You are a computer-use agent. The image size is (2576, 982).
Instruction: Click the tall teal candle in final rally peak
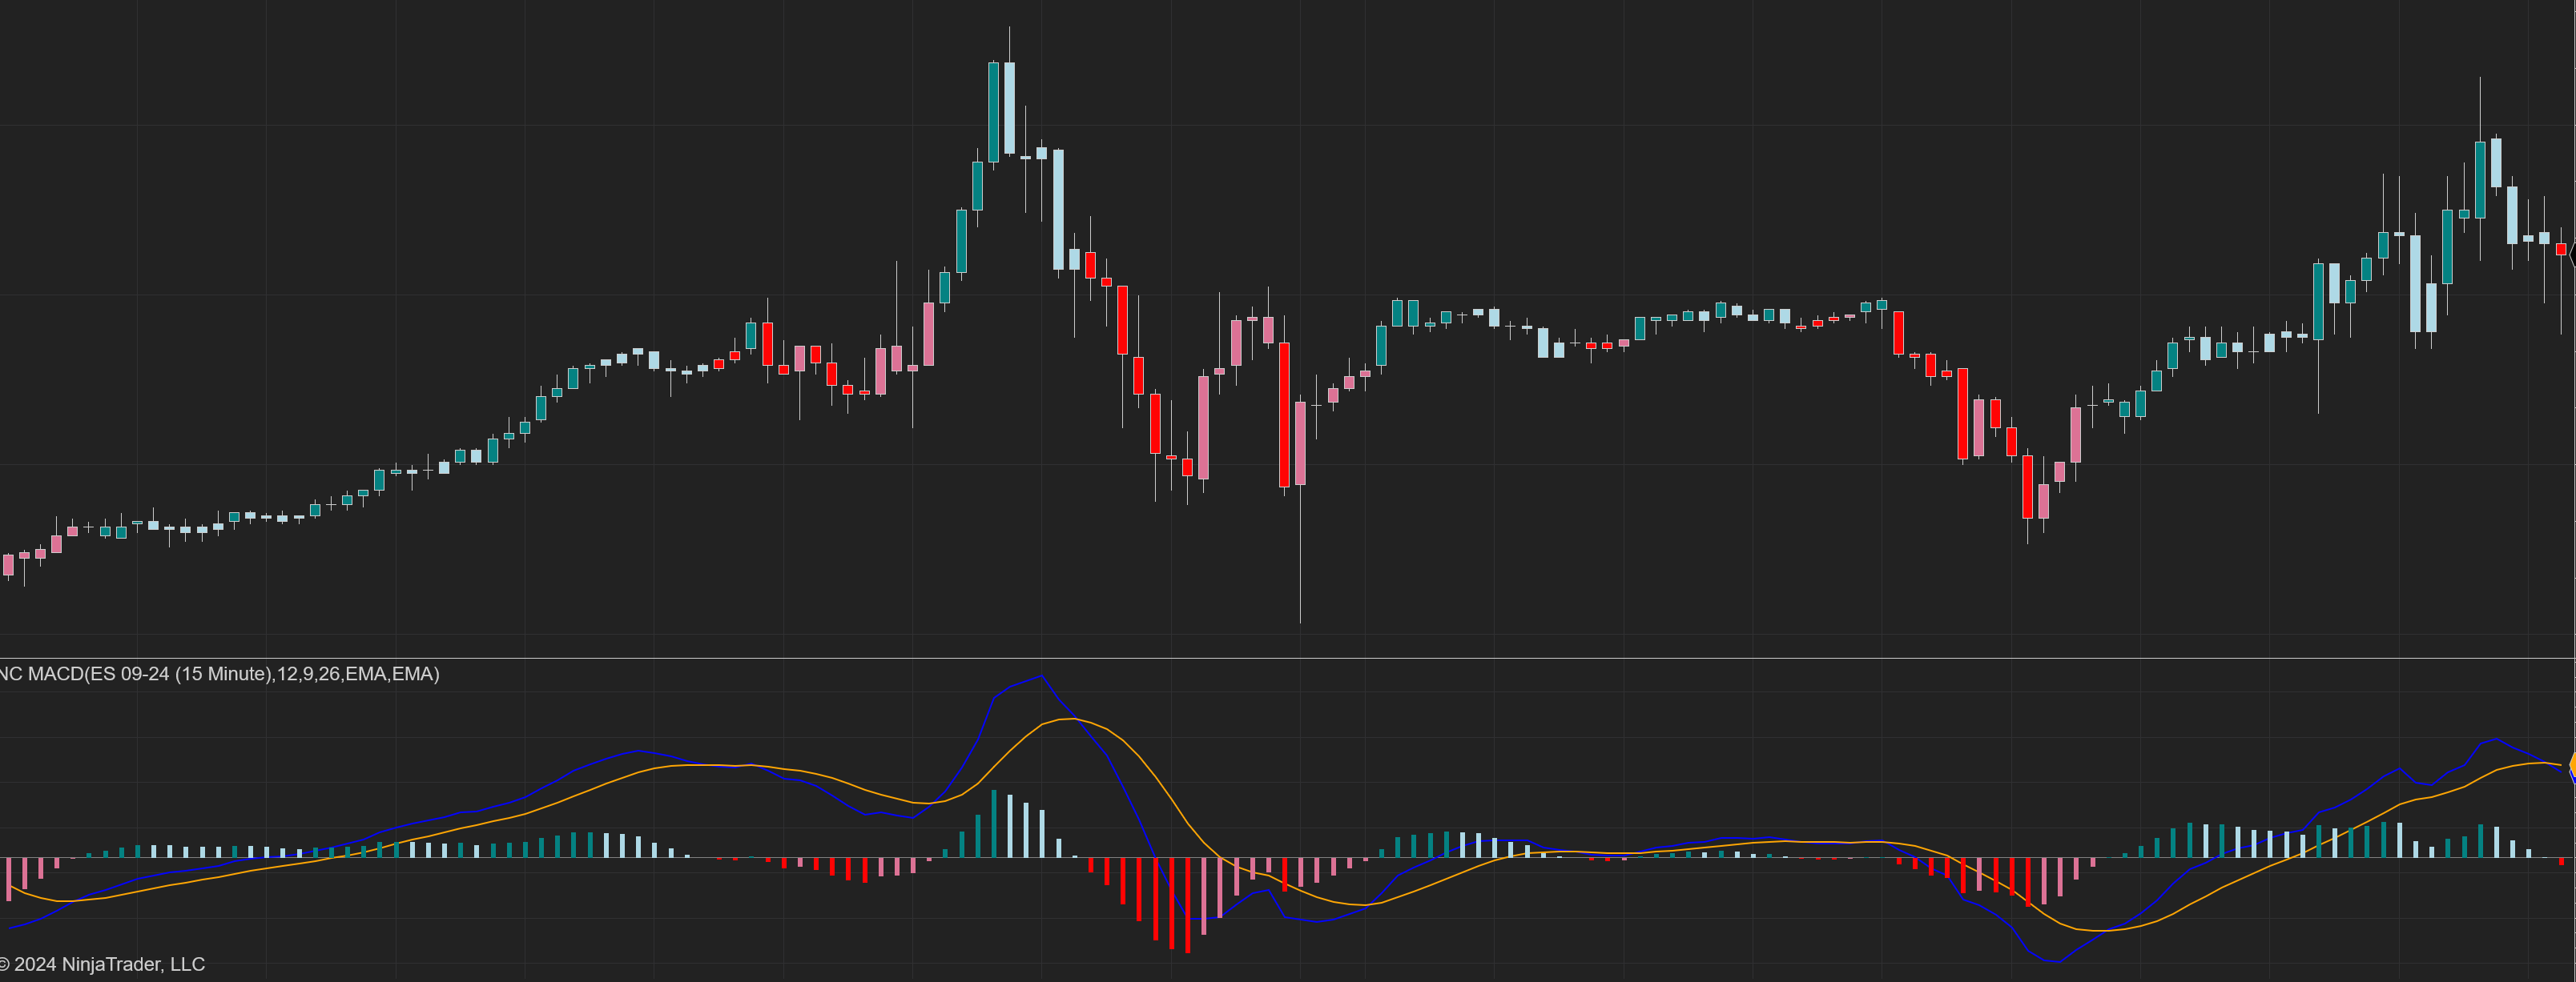click(2480, 180)
